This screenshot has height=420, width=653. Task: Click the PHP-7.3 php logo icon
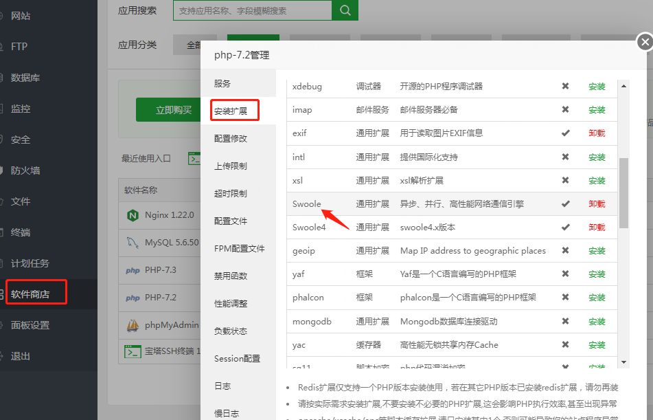point(133,270)
